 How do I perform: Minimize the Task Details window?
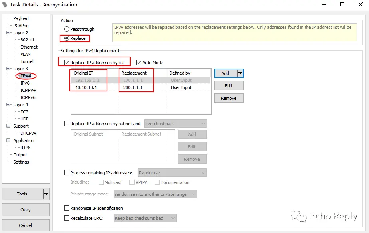324,4
